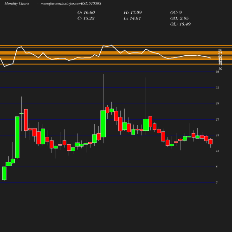Viewport: 232px width, 232px height.
Task: Click the 38 price axis label
Action: click(x=218, y=72)
